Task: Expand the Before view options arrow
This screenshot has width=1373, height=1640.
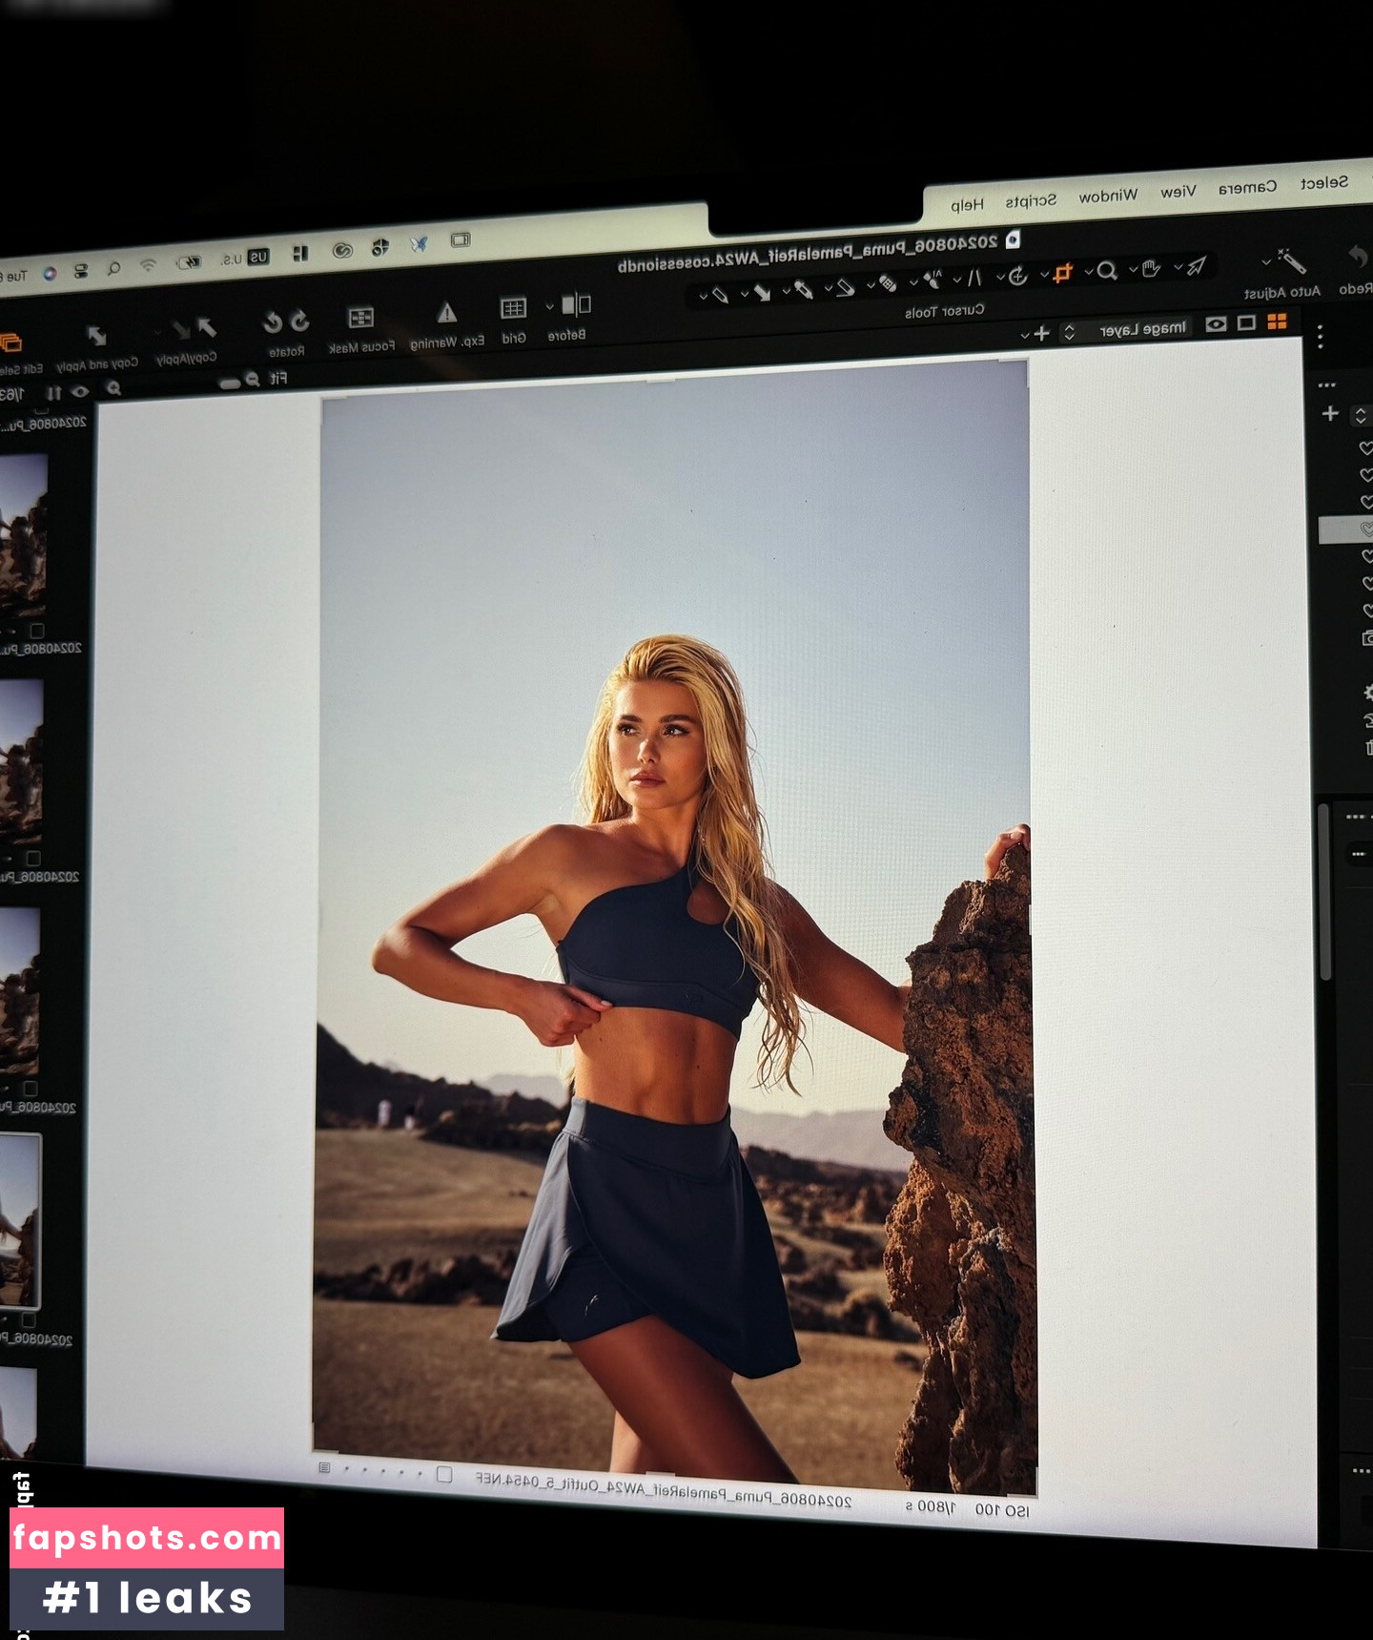Action: (x=549, y=306)
